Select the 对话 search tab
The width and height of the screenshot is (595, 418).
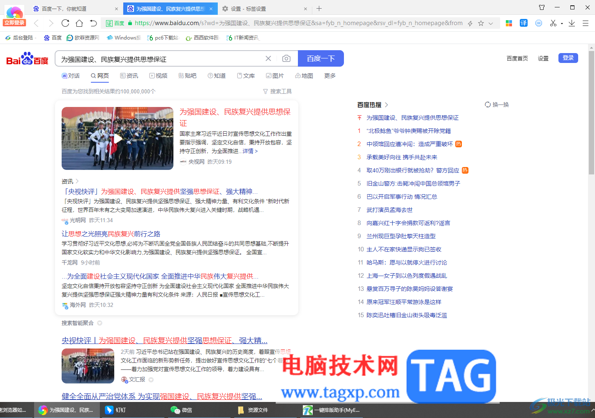click(x=71, y=76)
